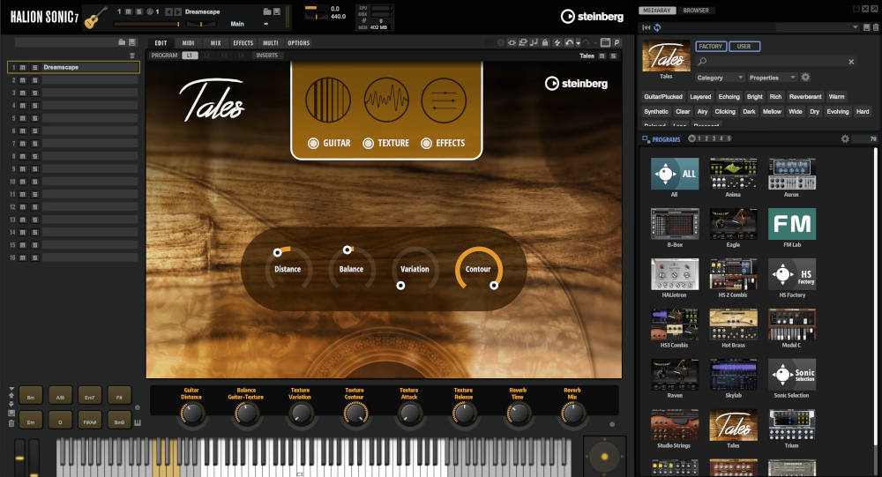Select the Hot Brass library thumbnail
This screenshot has width=882, height=477.
click(733, 324)
